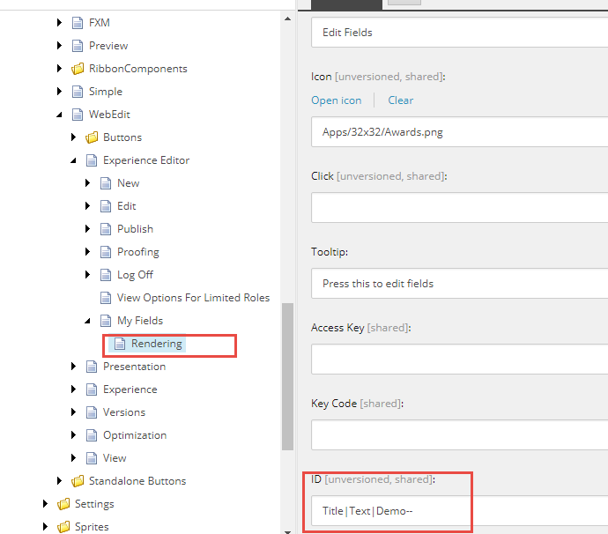Click the Buttons folder icon
Screen dimensions: 608x534
[x=92, y=137]
